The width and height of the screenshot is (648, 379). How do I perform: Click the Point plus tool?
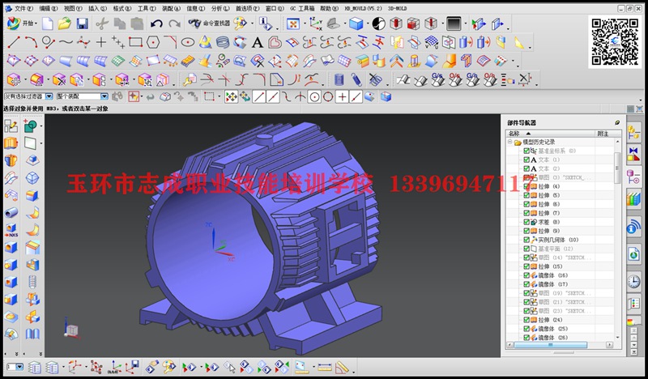click(100, 42)
